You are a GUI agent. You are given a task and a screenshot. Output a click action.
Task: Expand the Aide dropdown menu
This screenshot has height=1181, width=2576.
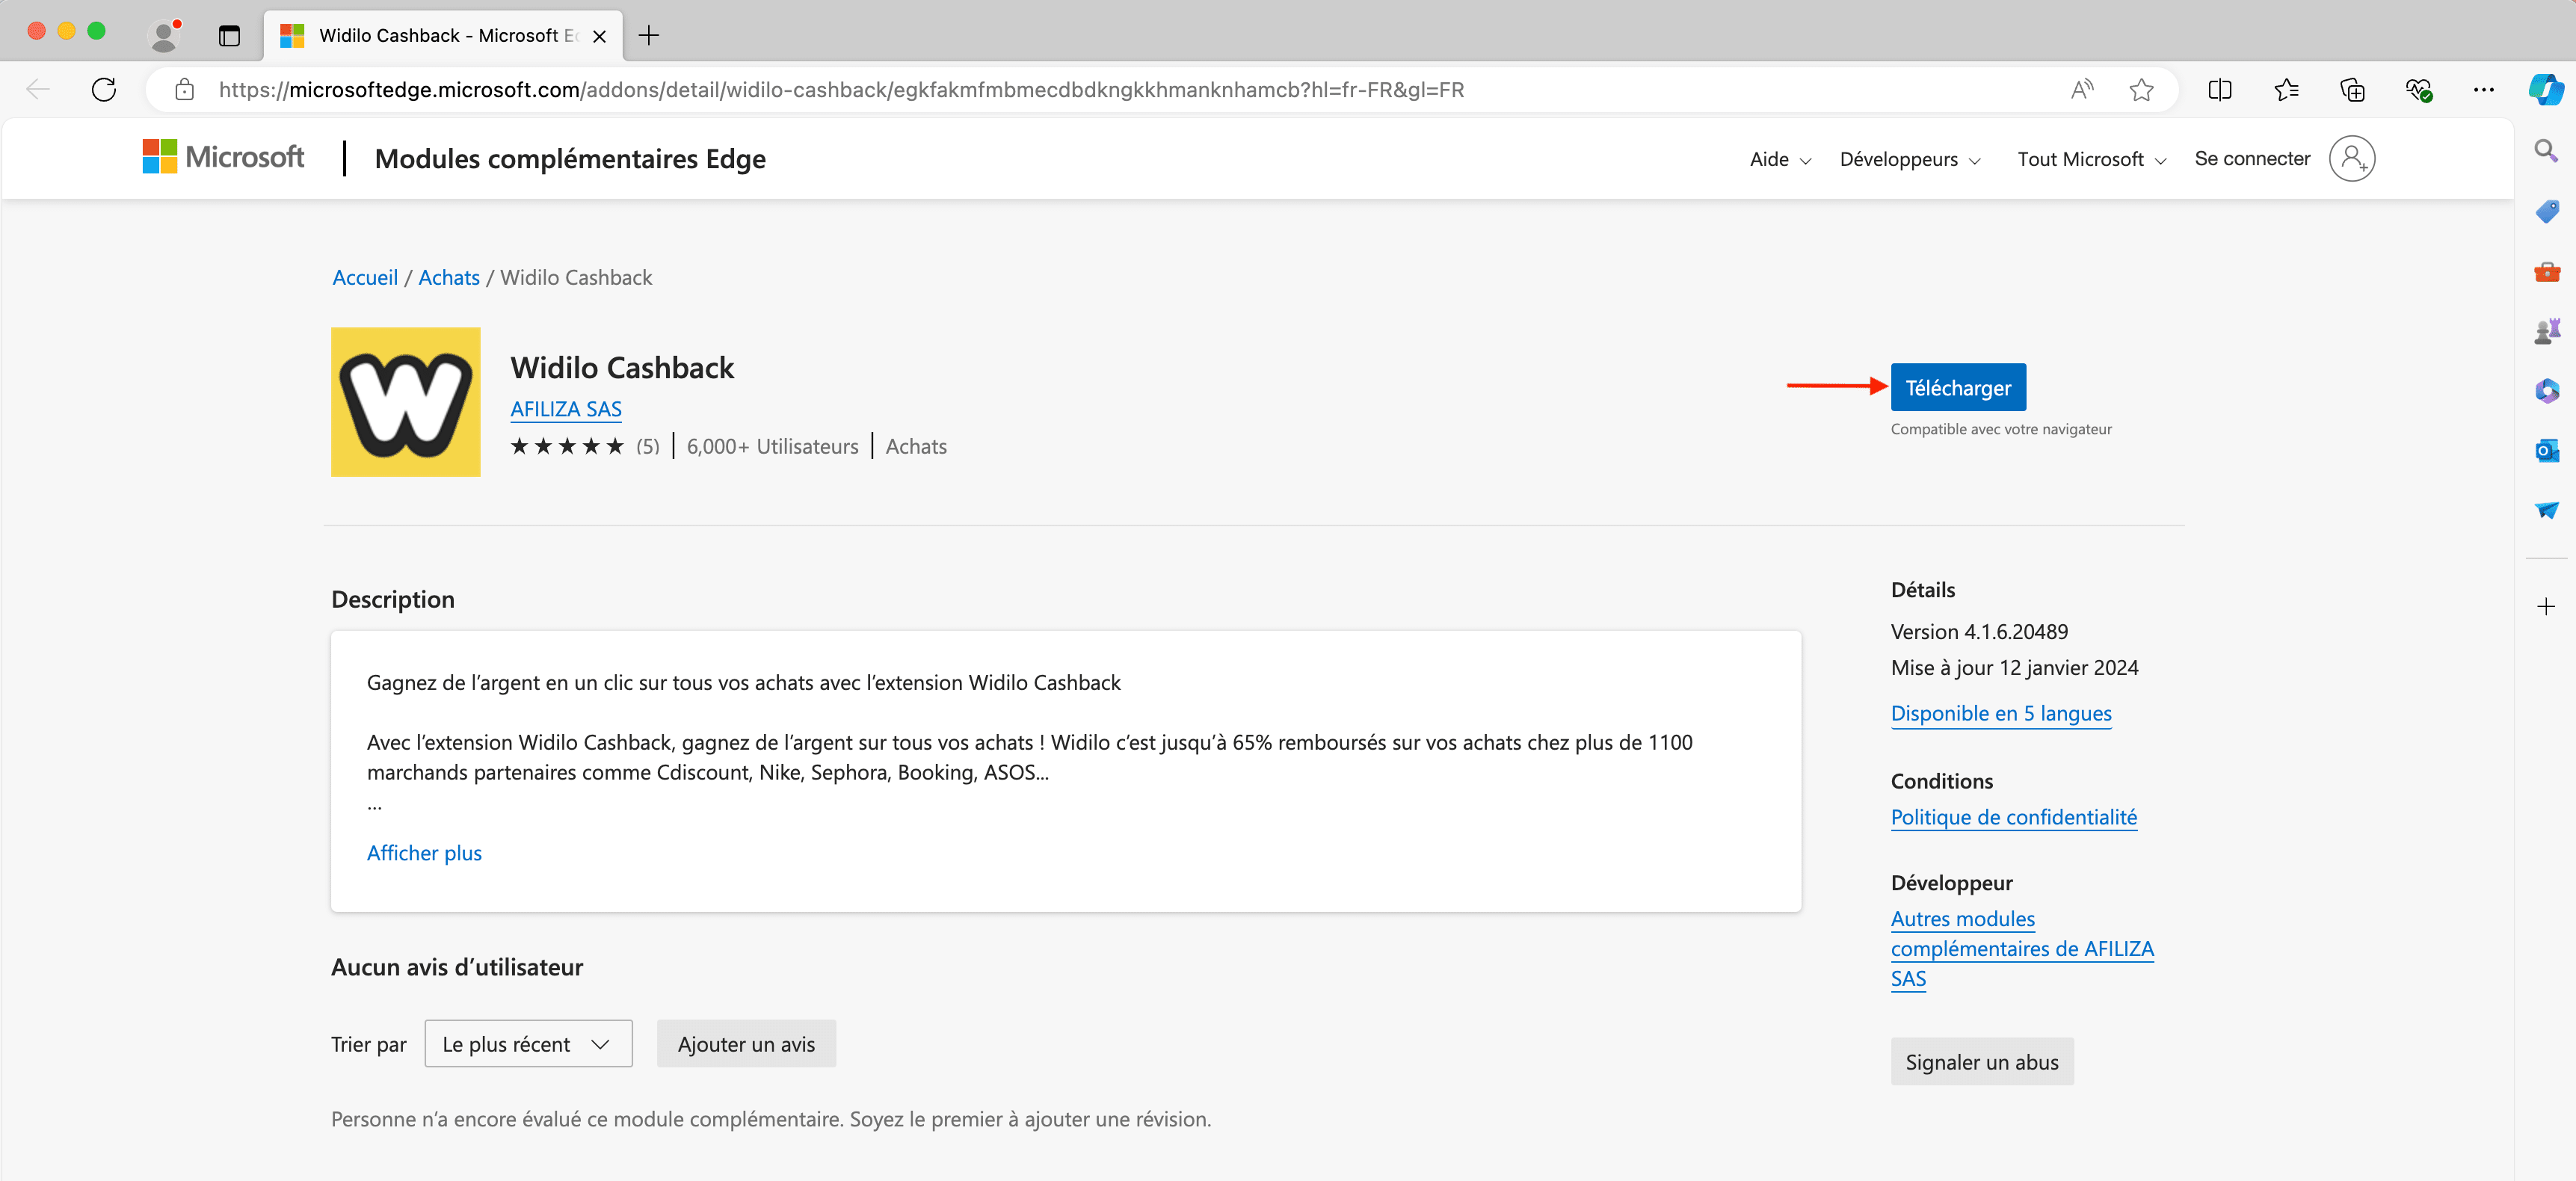click(x=1779, y=160)
